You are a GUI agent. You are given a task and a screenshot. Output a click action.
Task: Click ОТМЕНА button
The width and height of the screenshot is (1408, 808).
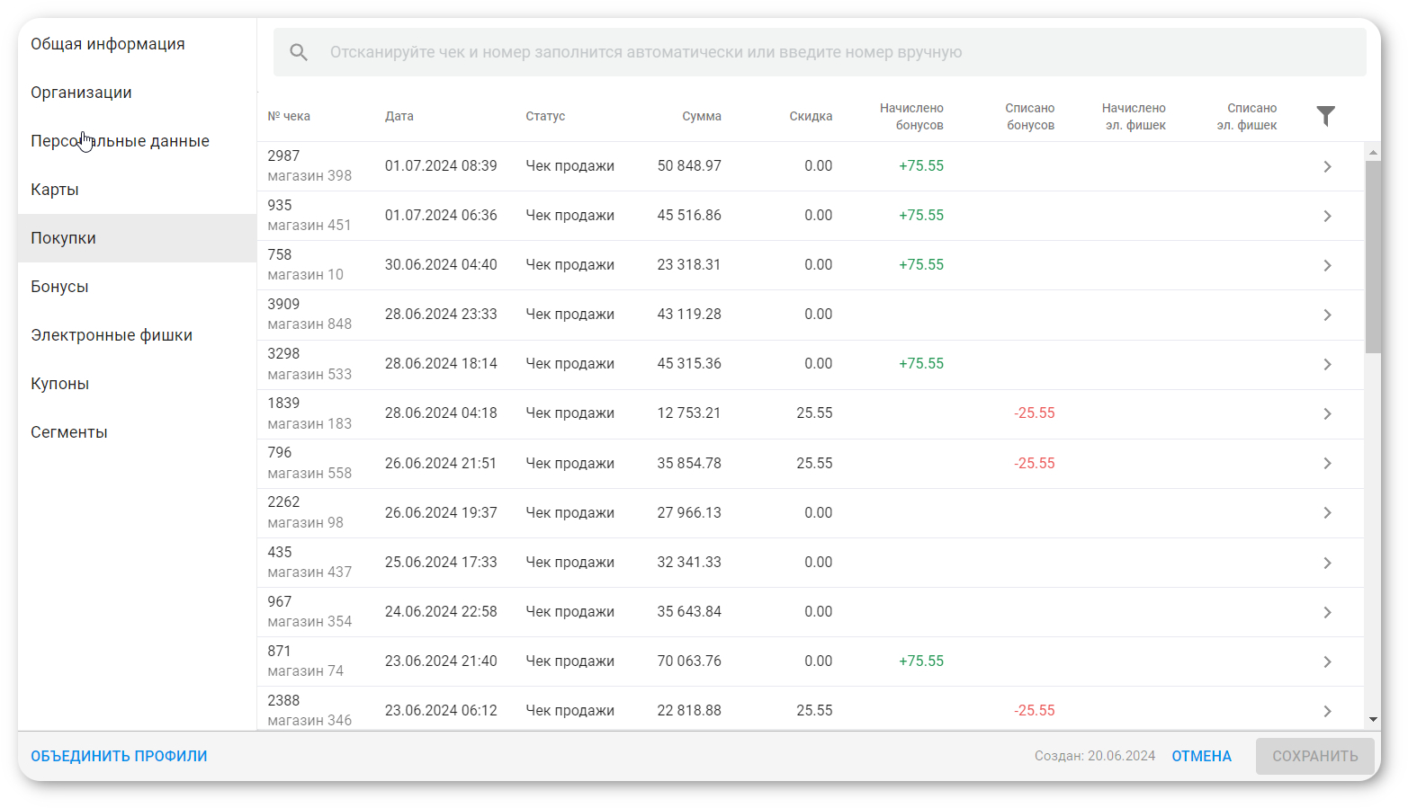click(x=1201, y=756)
